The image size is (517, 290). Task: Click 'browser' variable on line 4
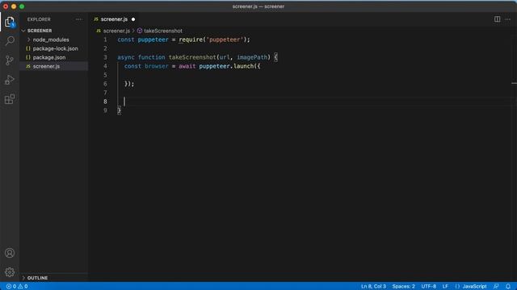coord(156,66)
